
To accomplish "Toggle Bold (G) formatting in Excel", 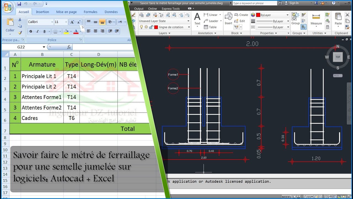I will 31,31.
